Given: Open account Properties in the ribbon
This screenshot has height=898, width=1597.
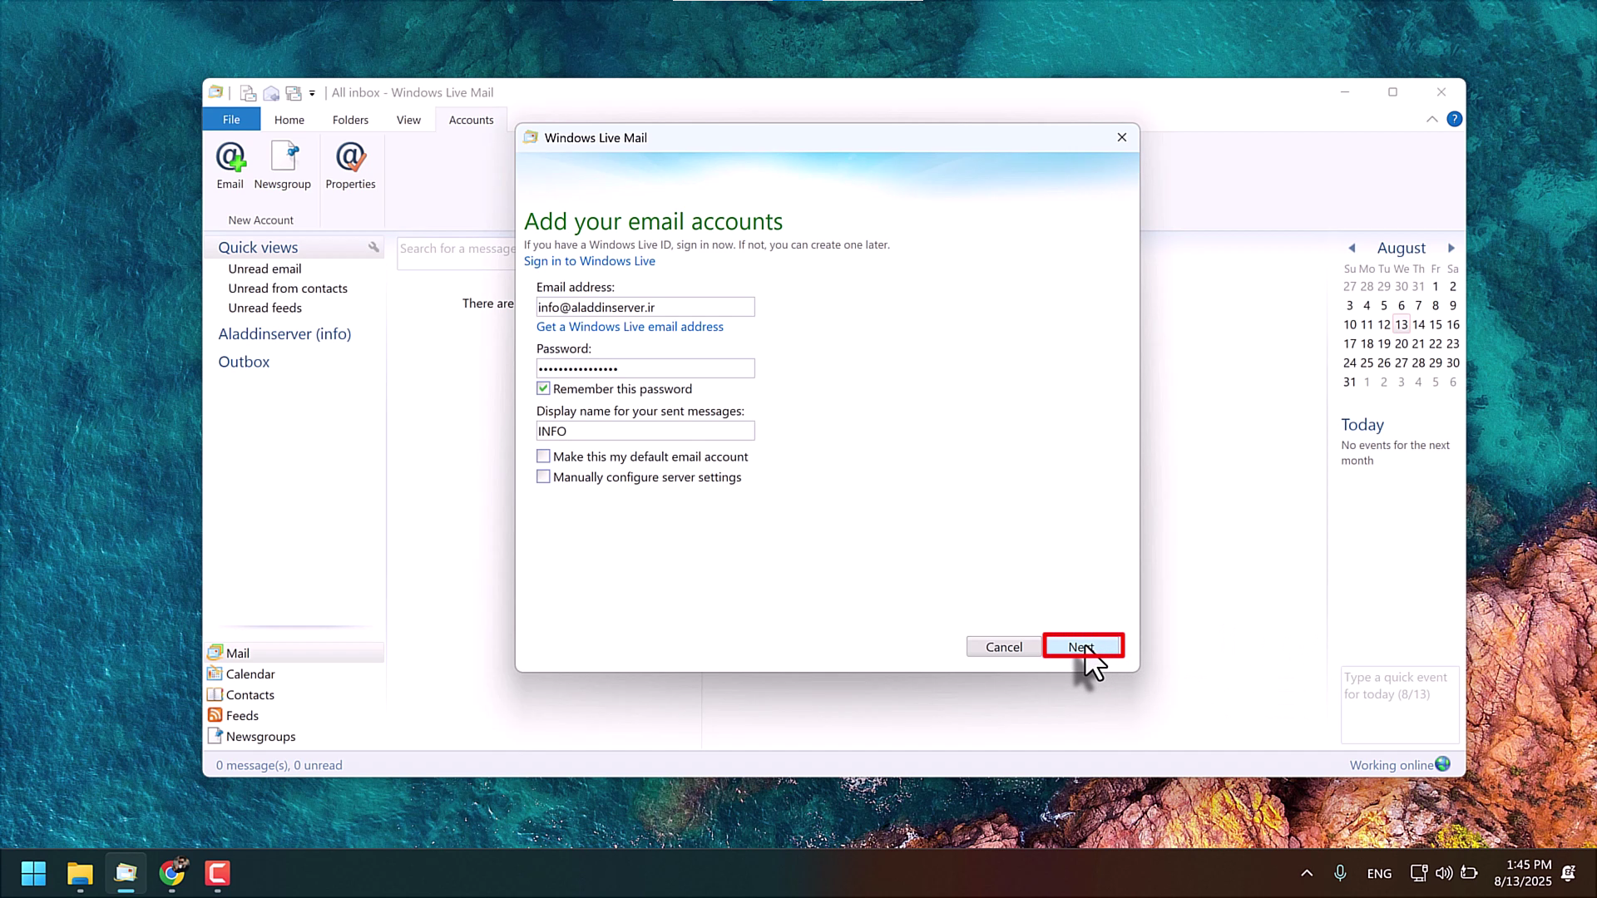Looking at the screenshot, I should pyautogui.click(x=350, y=165).
